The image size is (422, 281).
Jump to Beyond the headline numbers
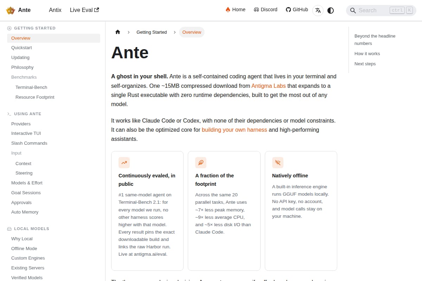pos(375,40)
